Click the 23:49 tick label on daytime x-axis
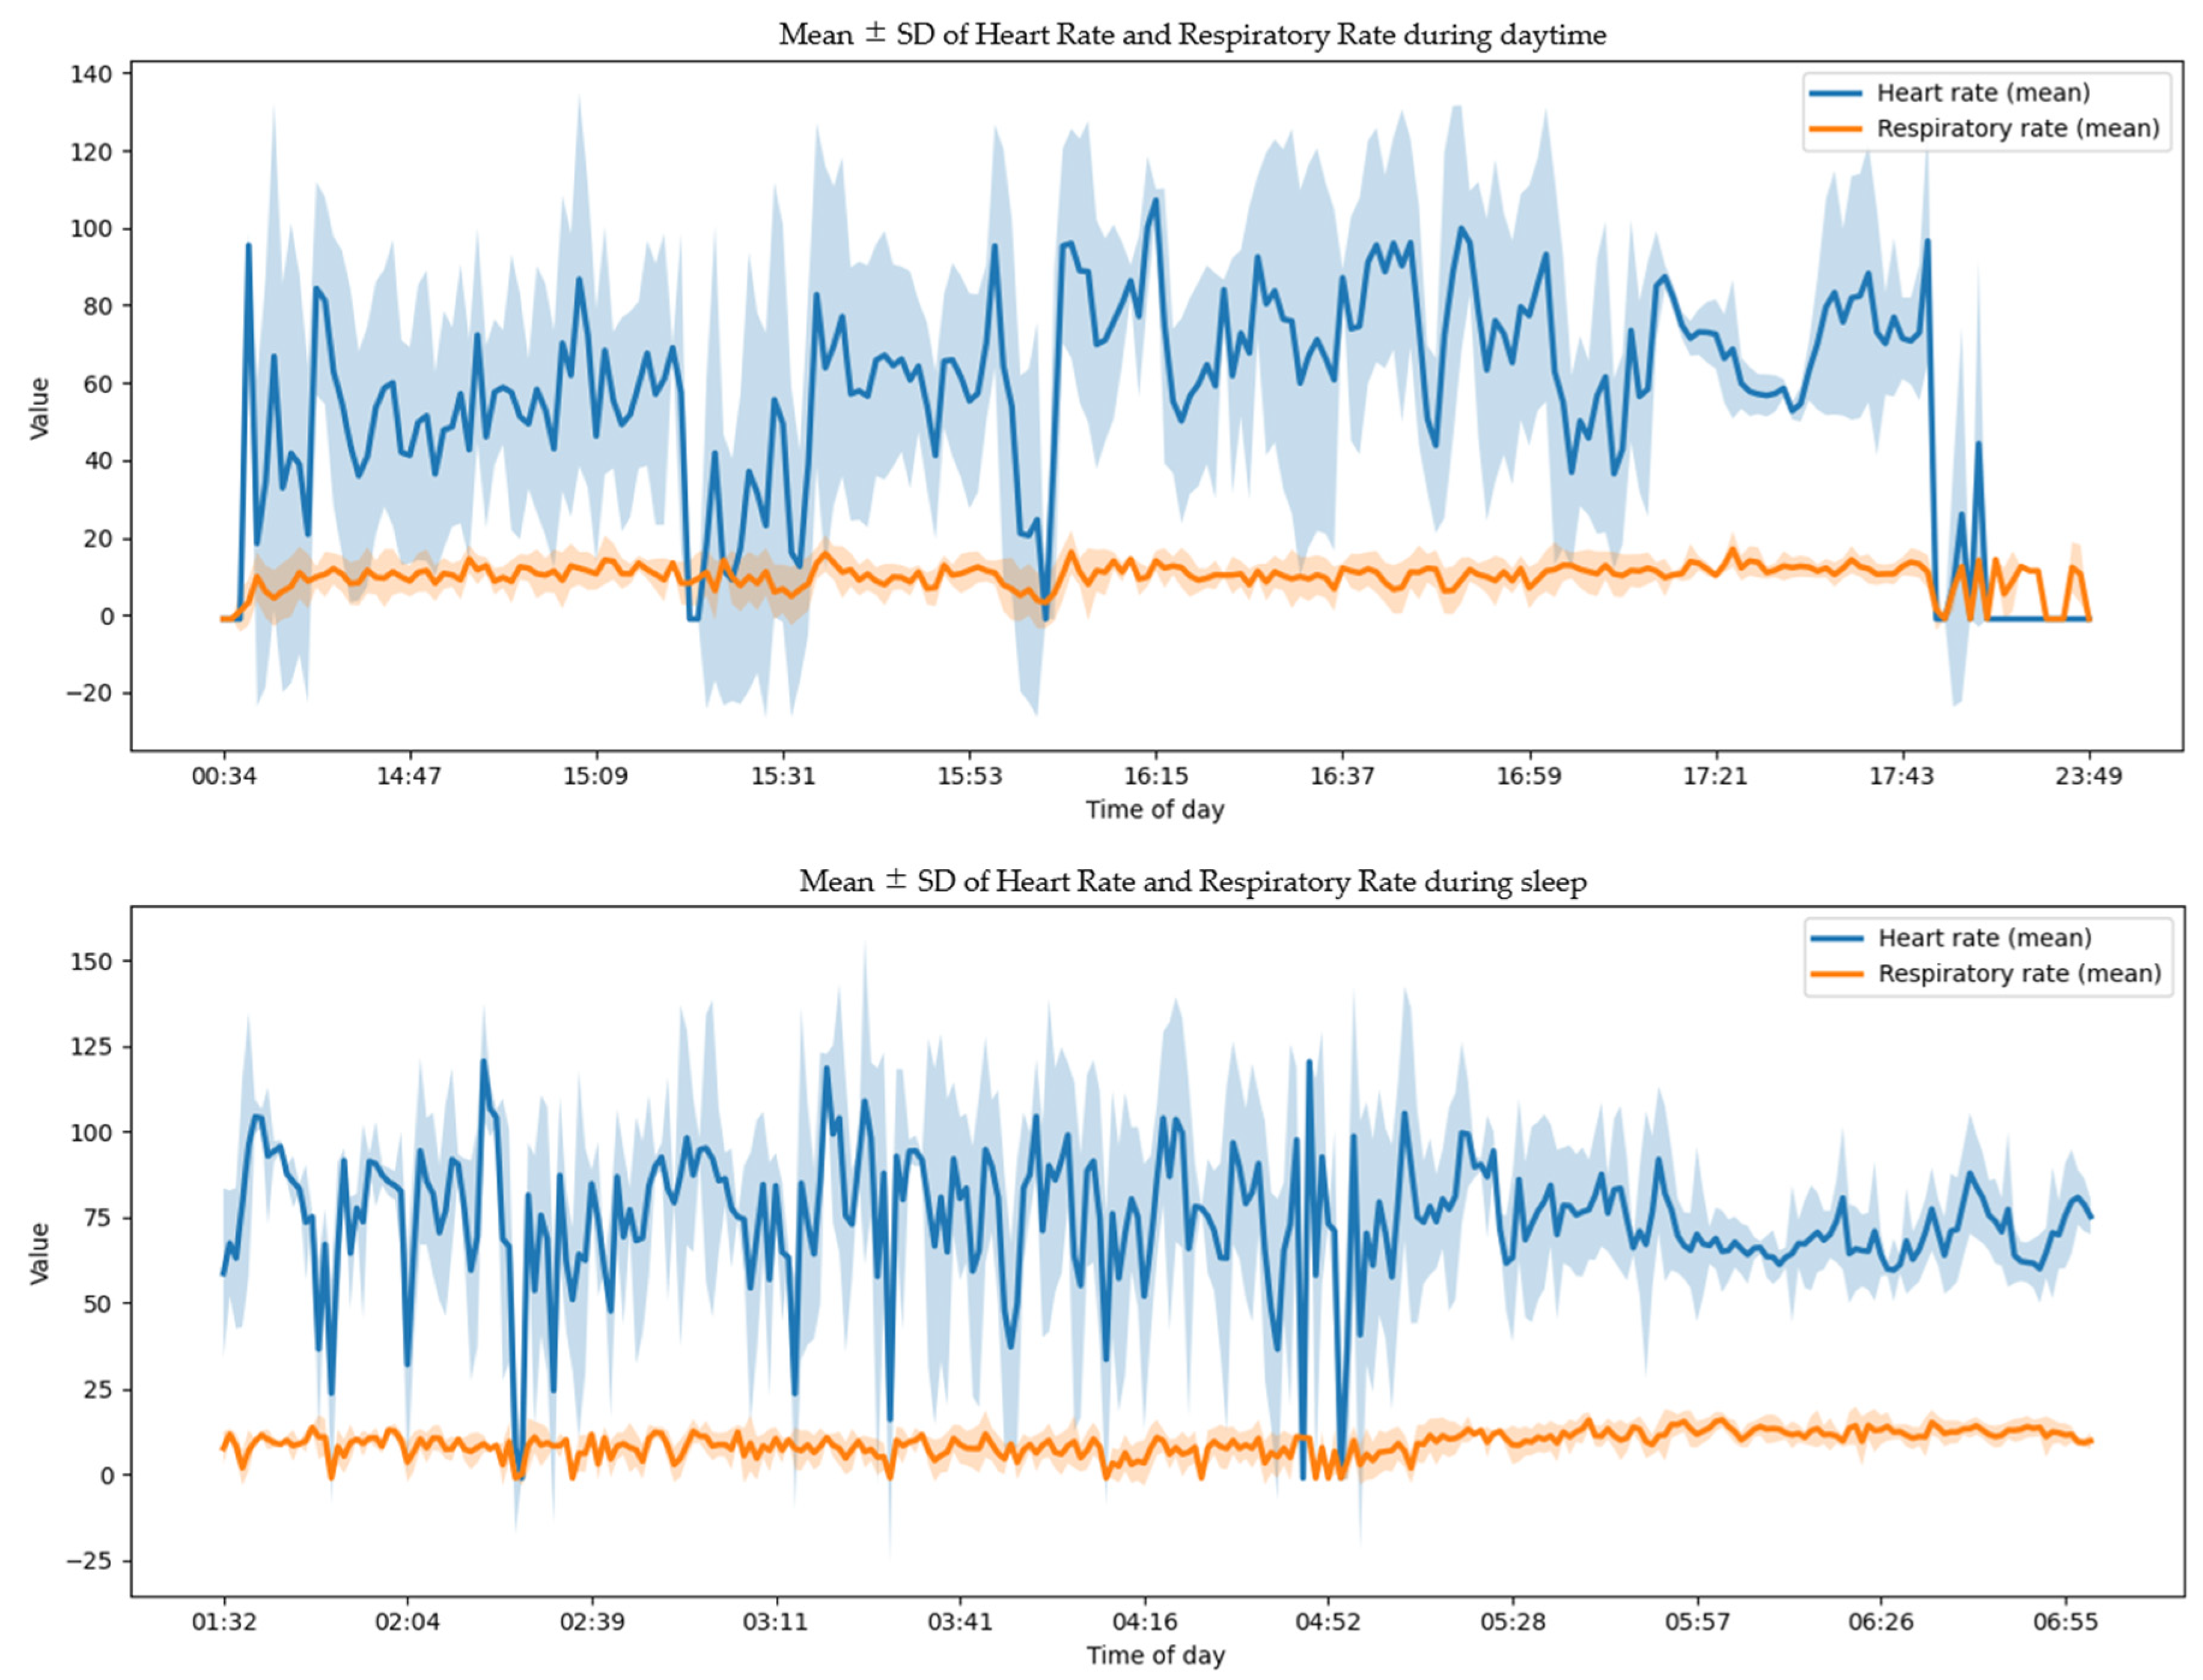 [x=2088, y=777]
